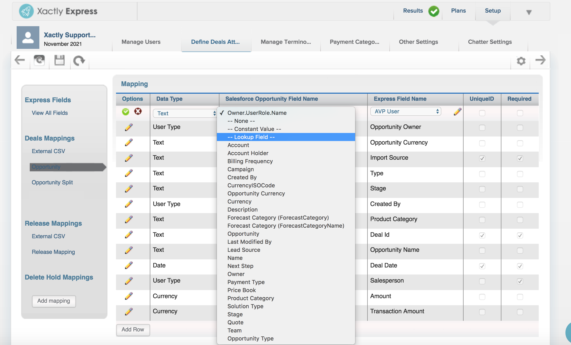Open Release Mapping link

click(x=53, y=252)
